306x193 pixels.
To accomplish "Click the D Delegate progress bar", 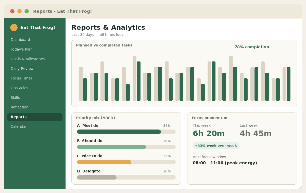I will 126,177.
